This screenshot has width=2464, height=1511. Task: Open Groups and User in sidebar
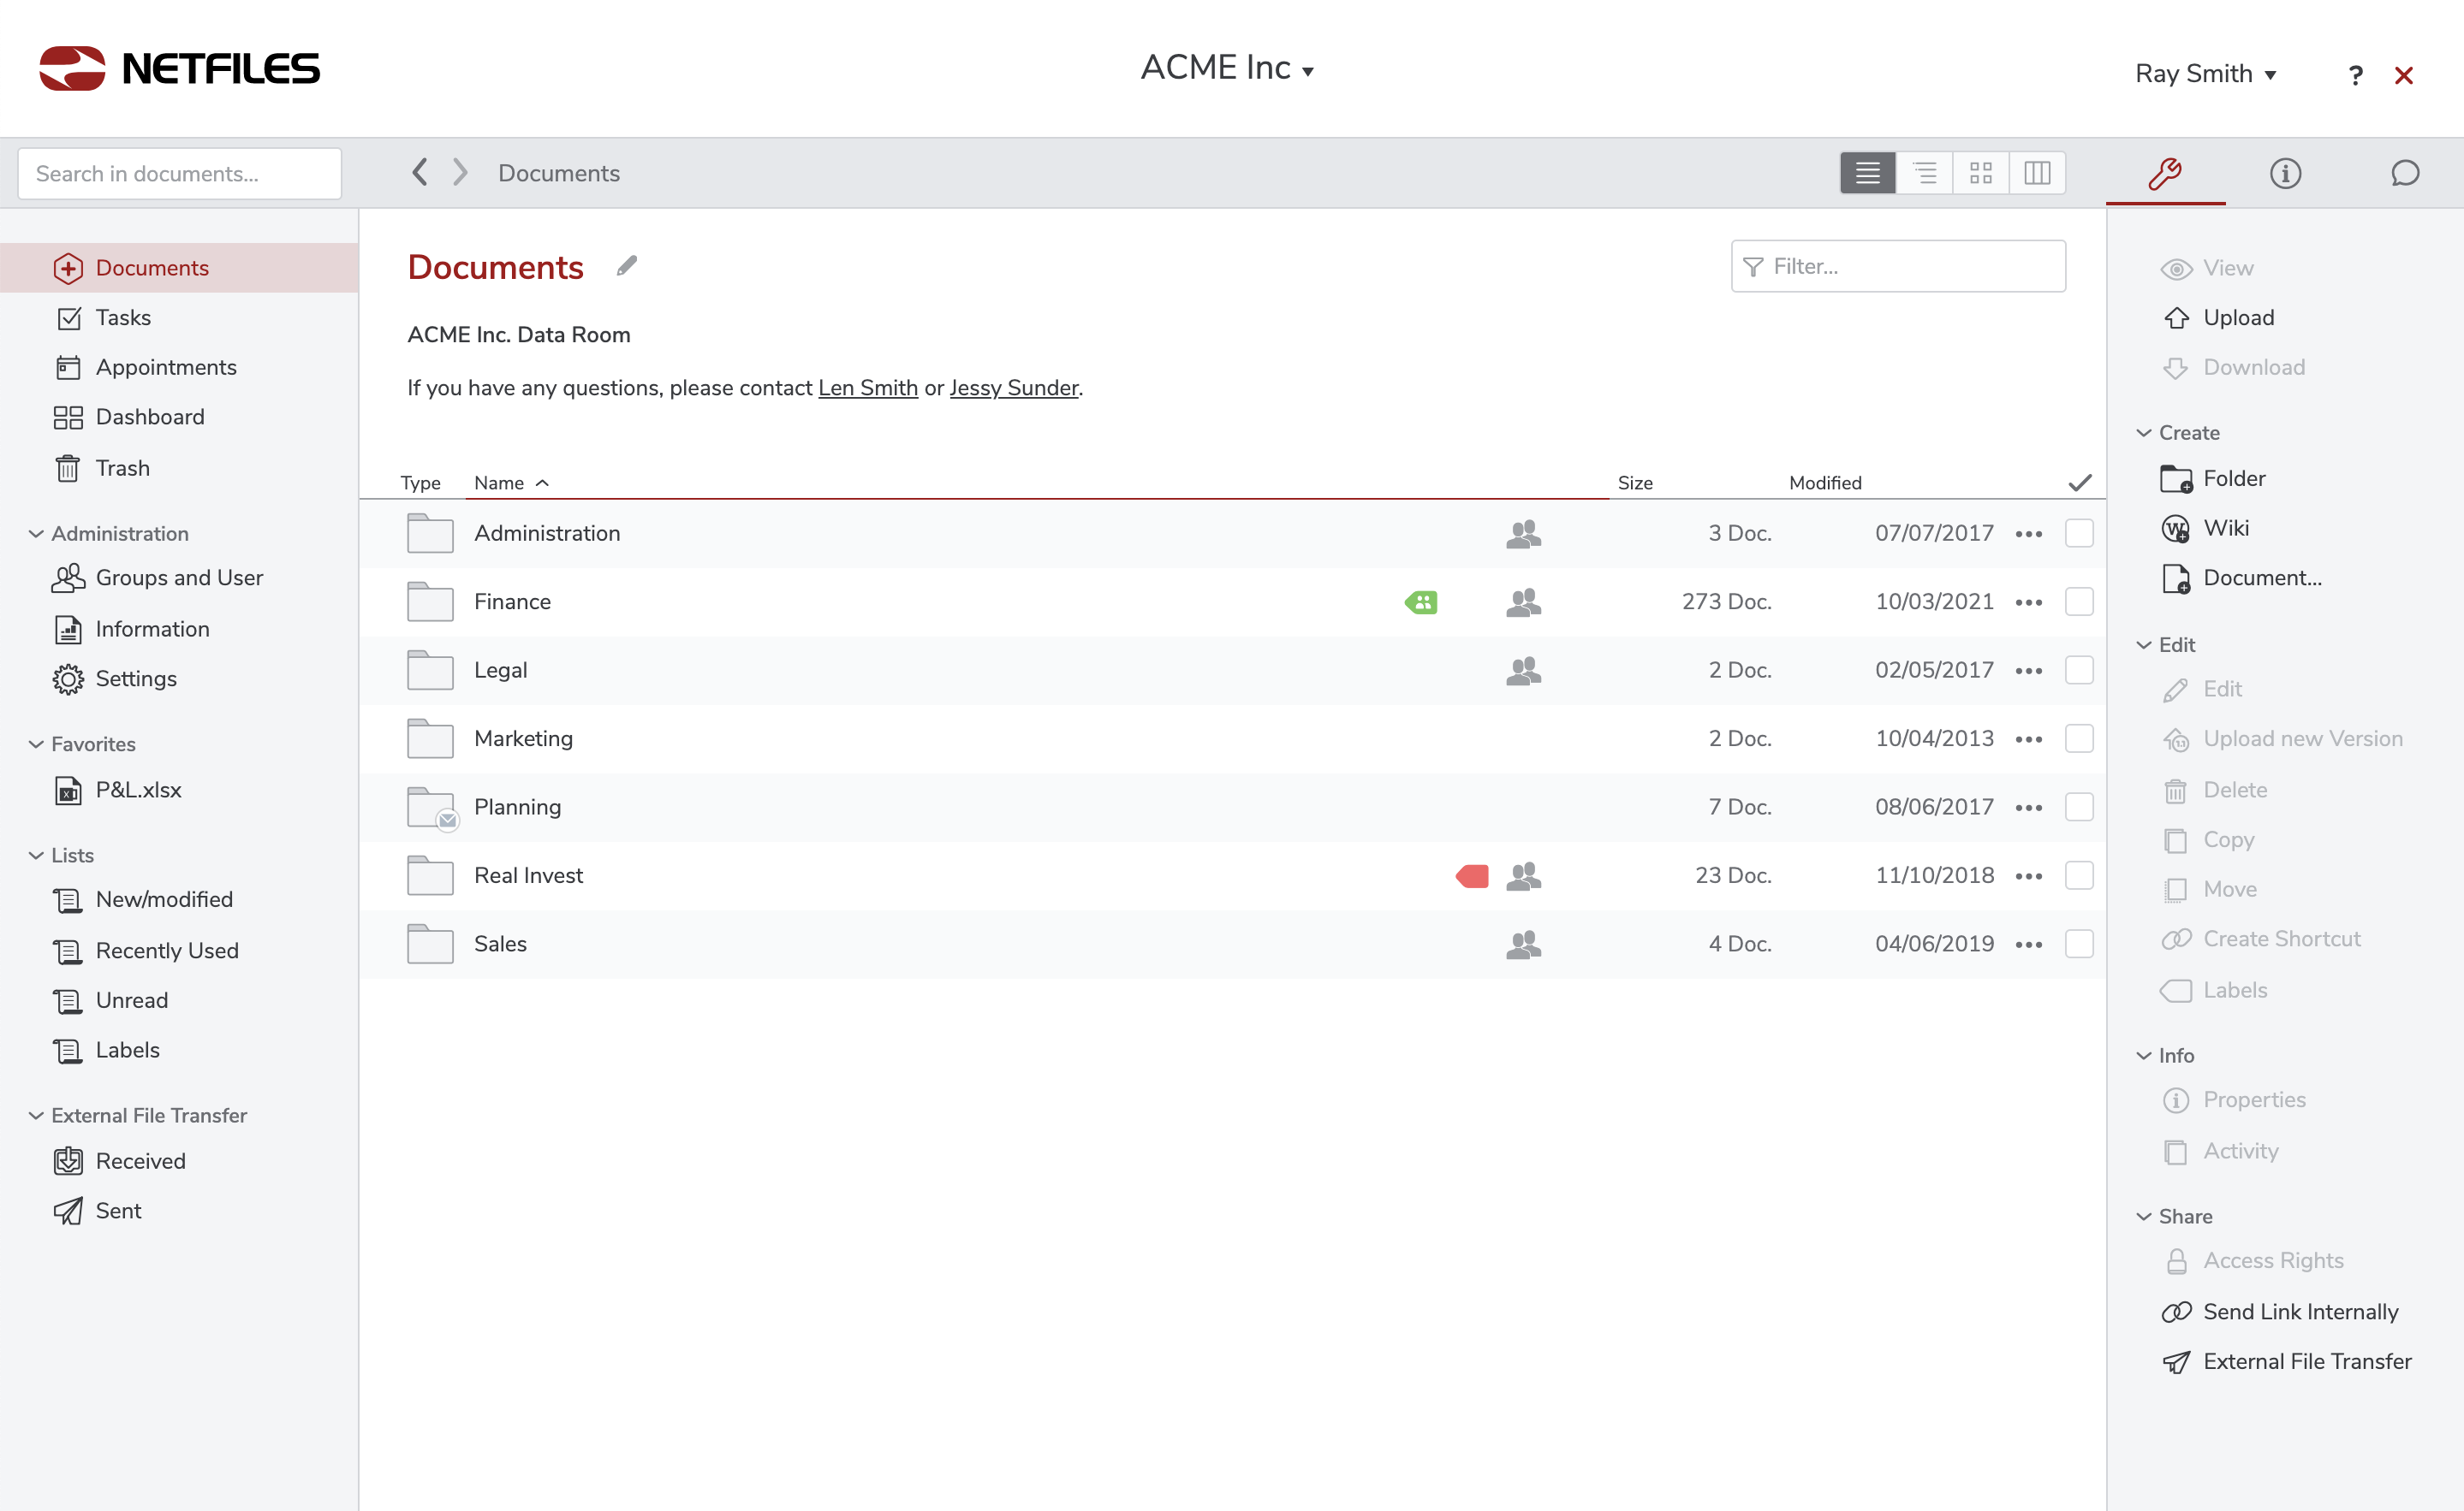click(x=178, y=578)
